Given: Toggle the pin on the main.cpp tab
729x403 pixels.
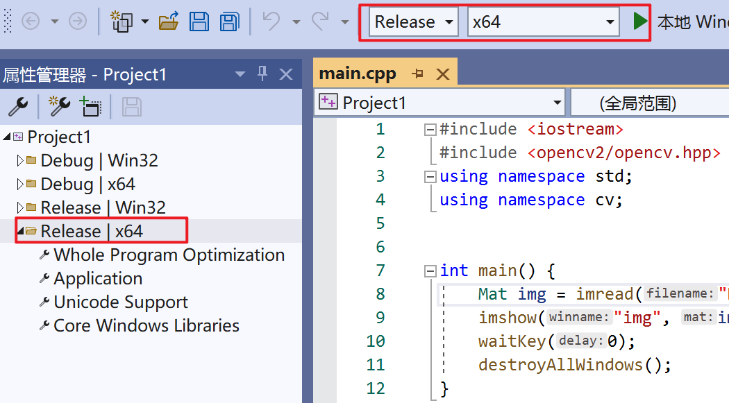Looking at the screenshot, I should click(417, 74).
